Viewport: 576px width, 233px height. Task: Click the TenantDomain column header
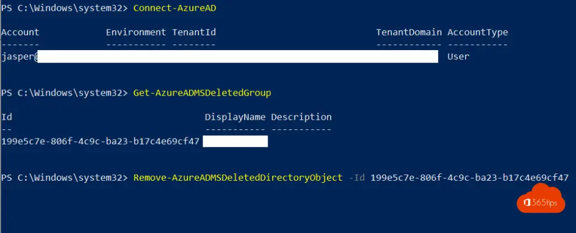pos(409,32)
